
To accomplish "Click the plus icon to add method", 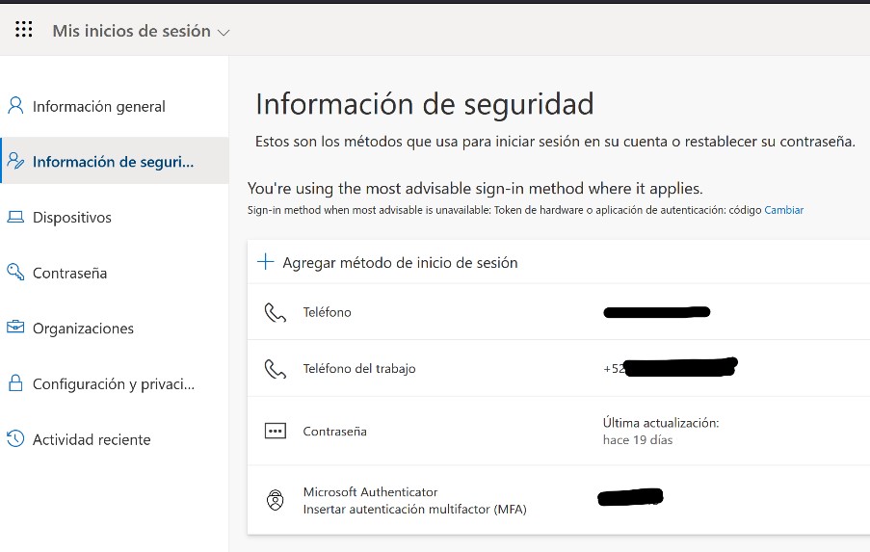I will (266, 262).
